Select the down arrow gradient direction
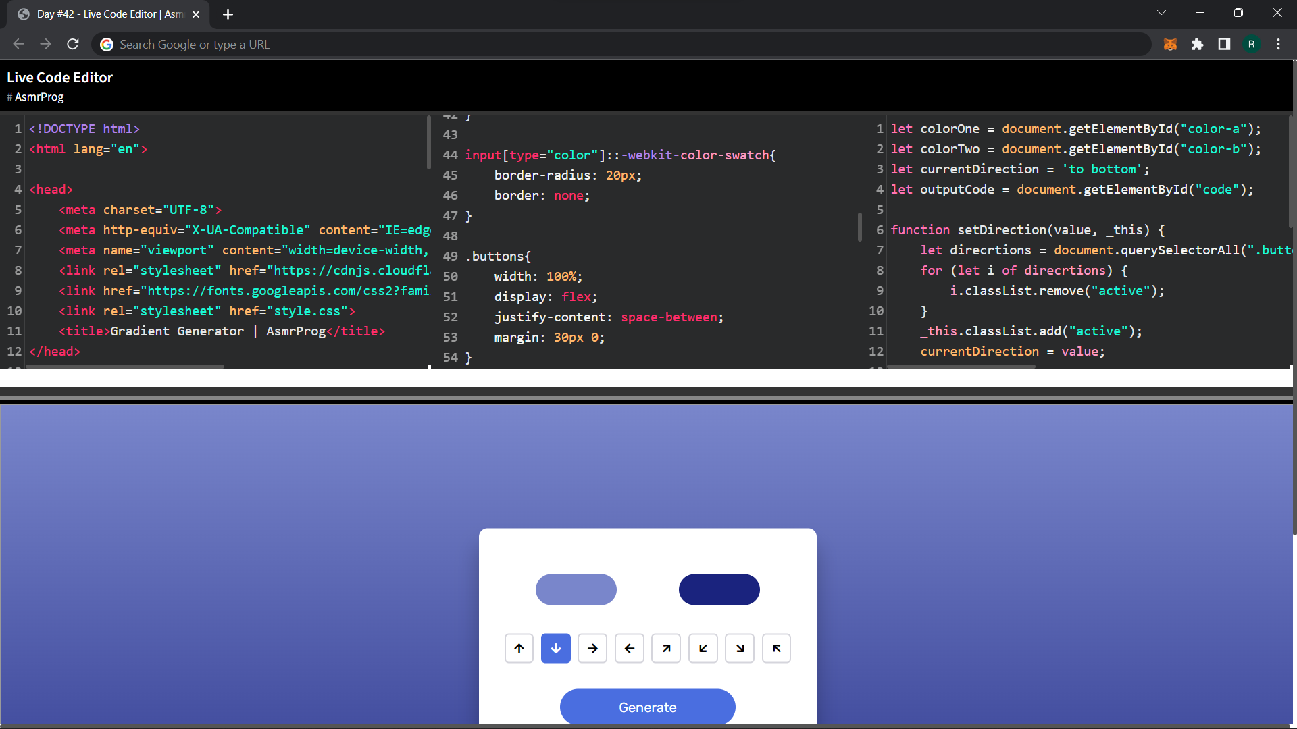The width and height of the screenshot is (1297, 729). click(555, 648)
